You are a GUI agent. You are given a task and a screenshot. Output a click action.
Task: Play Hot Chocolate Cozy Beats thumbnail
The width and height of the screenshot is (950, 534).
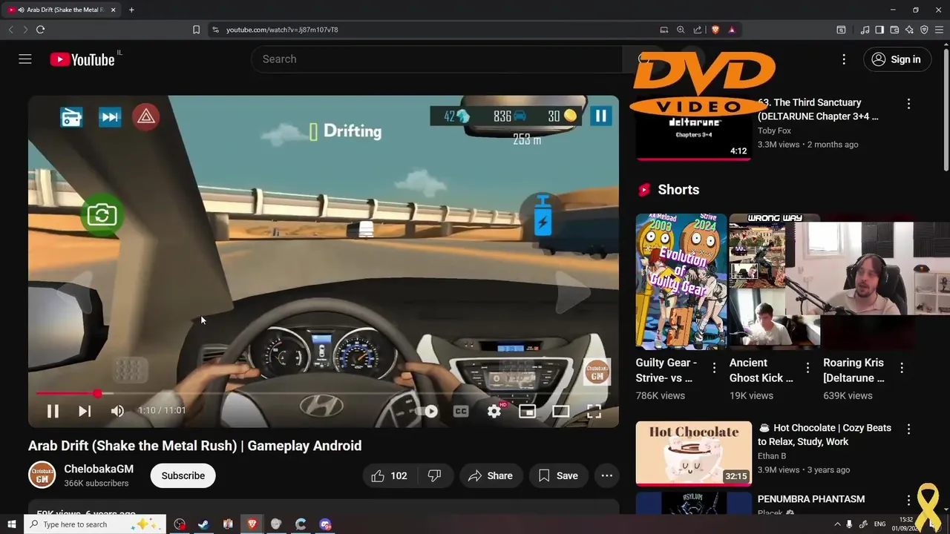(693, 453)
